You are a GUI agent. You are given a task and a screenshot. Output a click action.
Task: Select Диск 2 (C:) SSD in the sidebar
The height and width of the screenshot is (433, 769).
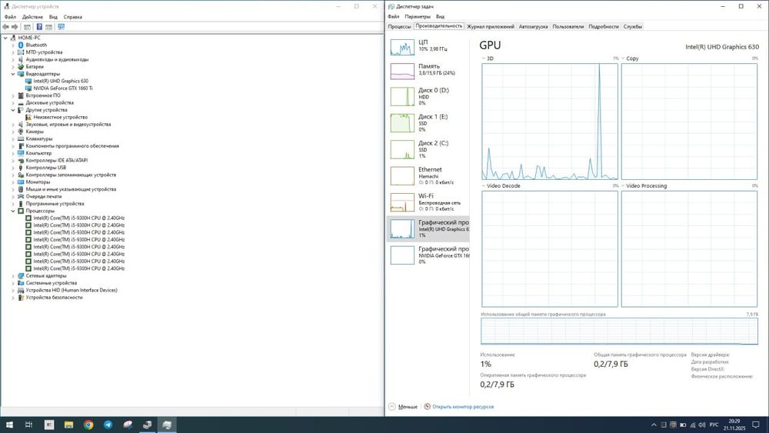click(428, 149)
